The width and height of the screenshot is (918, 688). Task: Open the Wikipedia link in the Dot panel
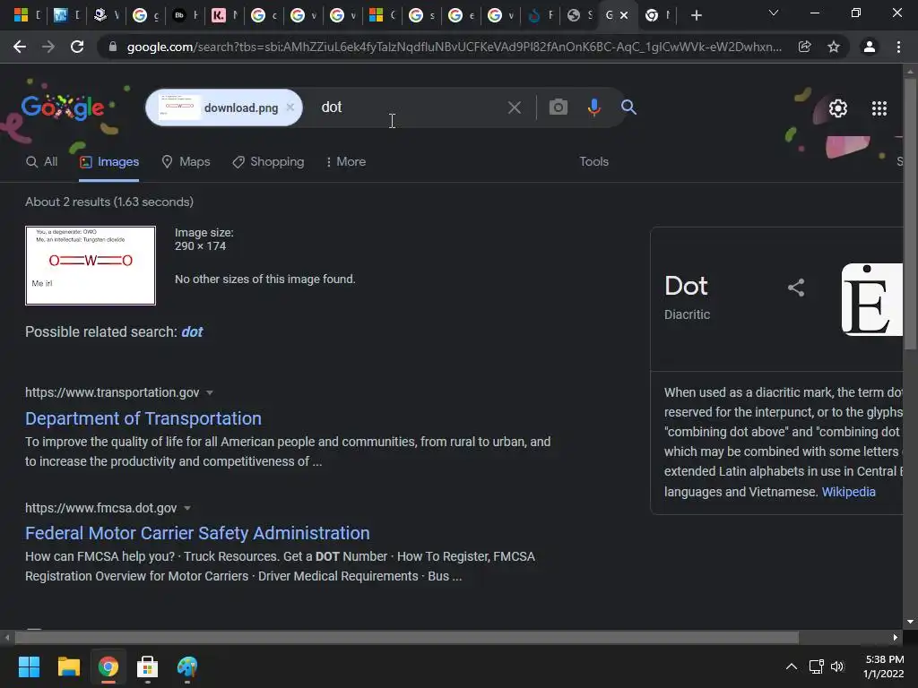point(848,492)
